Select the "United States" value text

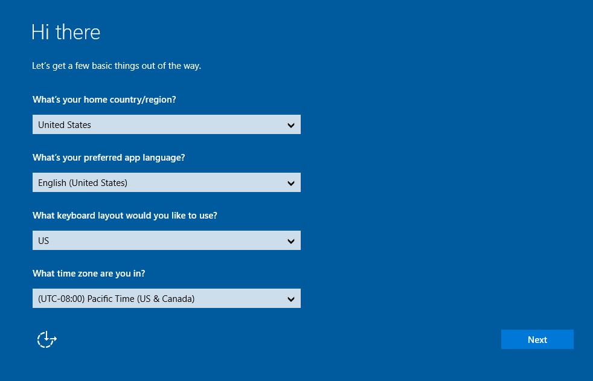tap(65, 125)
